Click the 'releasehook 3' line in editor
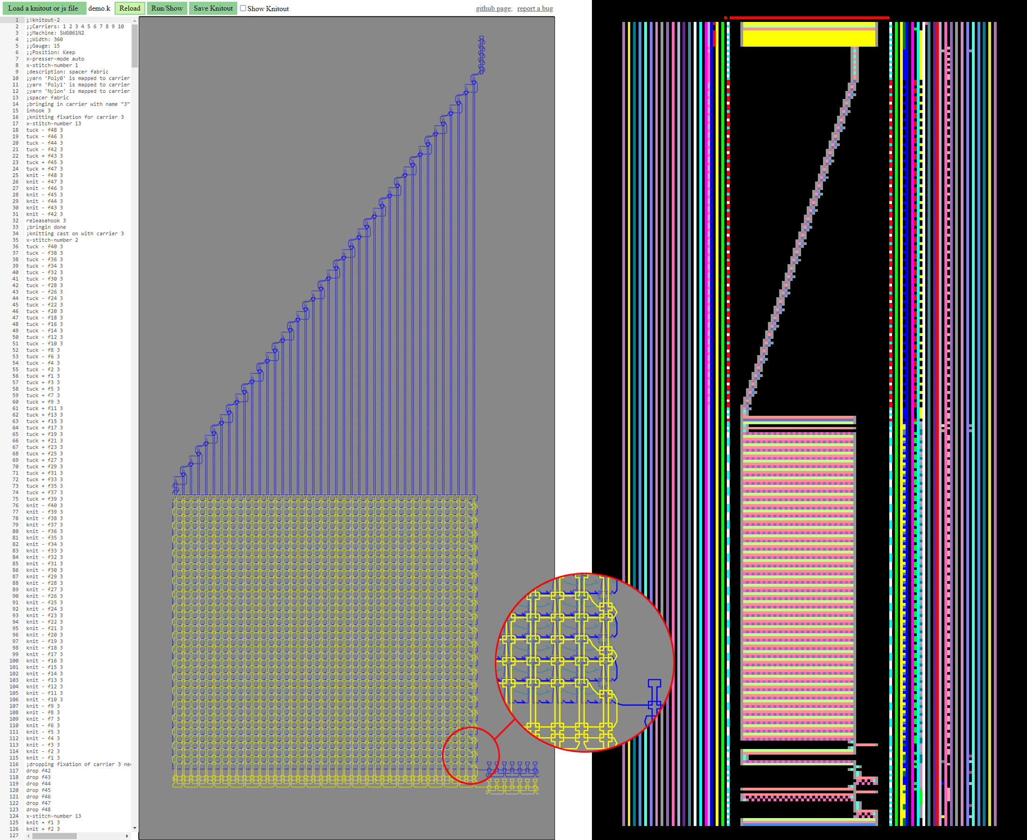Screen dimensions: 1027x840 (x=46, y=221)
